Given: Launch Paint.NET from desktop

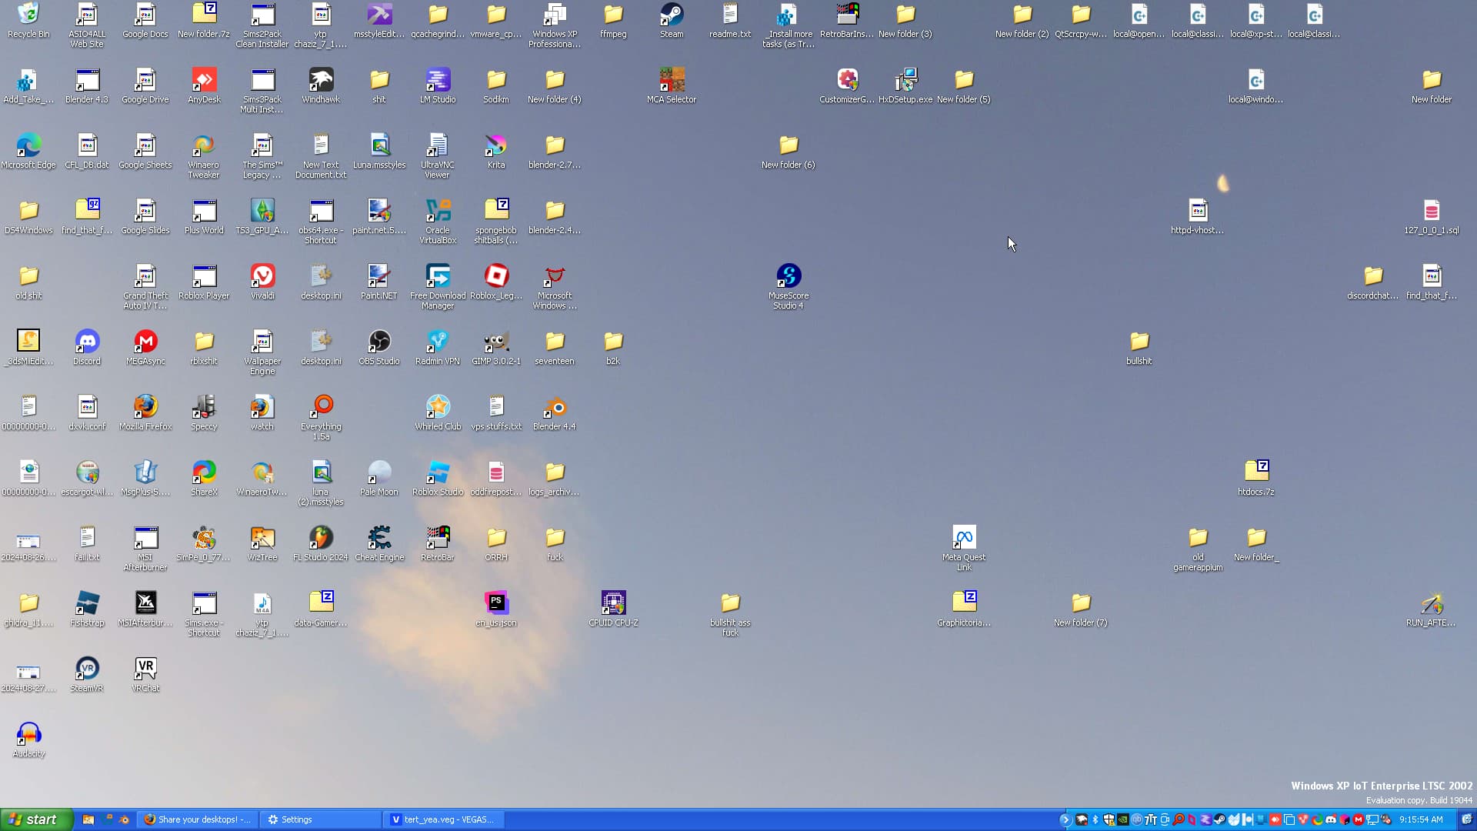Looking at the screenshot, I should point(379,282).
